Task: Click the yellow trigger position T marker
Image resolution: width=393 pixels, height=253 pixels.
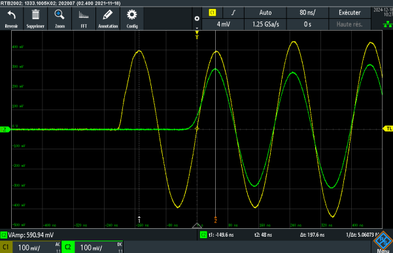Action: coord(197,35)
